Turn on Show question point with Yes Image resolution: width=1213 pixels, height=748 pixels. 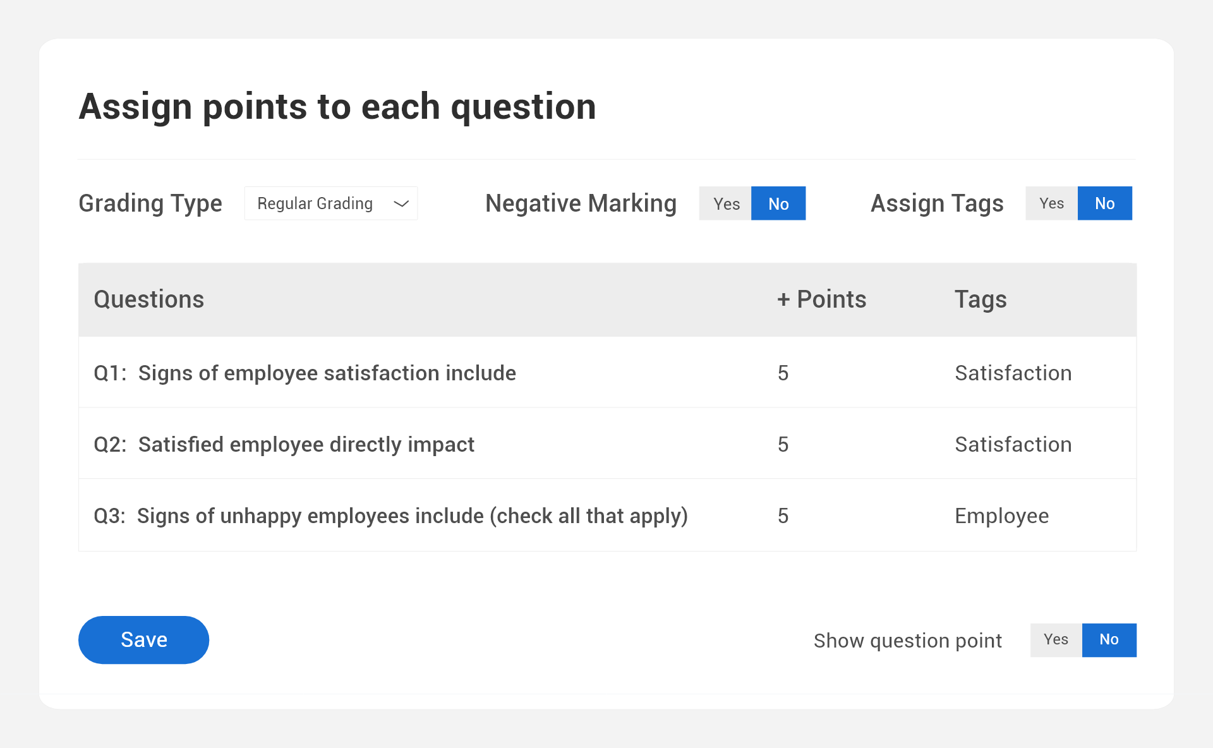(1056, 640)
